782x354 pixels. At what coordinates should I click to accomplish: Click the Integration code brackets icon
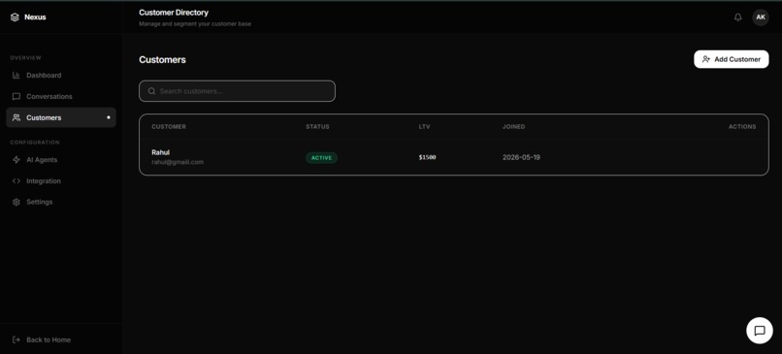coord(16,181)
